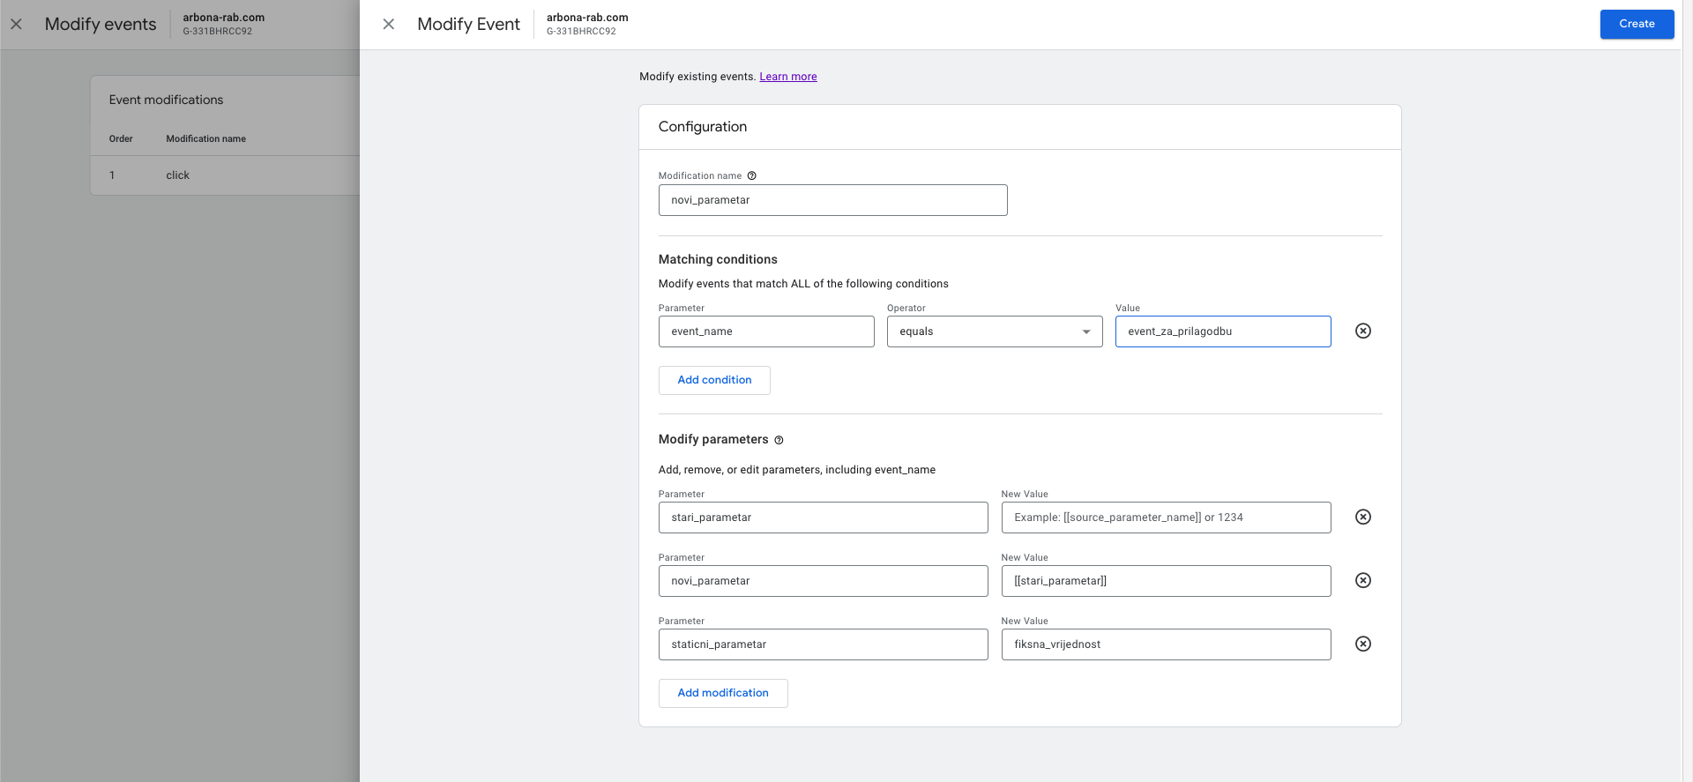1693x782 pixels.
Task: Open the equals operator dropdown
Action: click(995, 331)
